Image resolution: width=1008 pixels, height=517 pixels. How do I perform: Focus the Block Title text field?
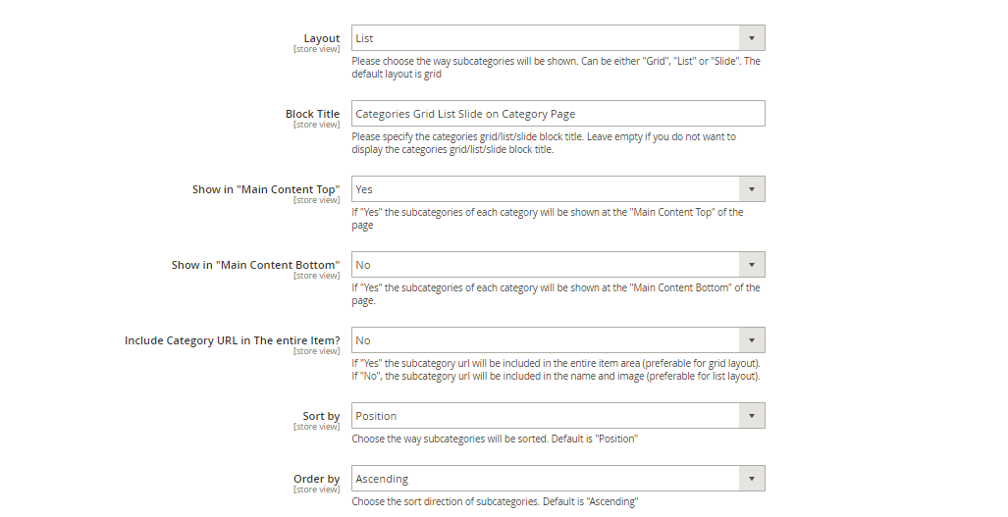click(558, 114)
